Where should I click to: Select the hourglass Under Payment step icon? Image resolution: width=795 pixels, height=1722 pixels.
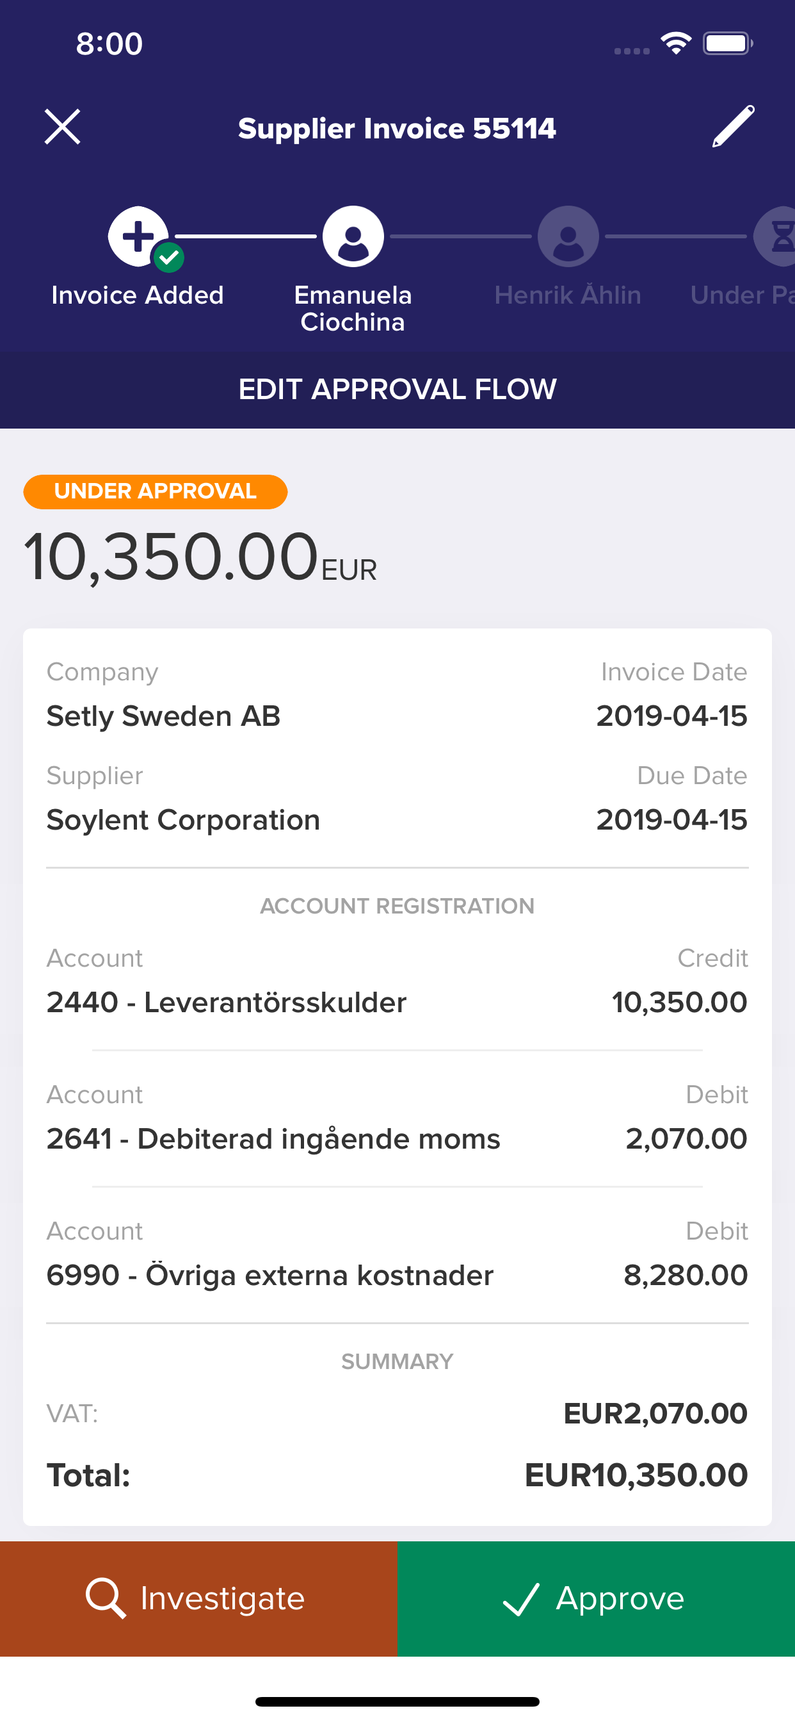point(775,236)
